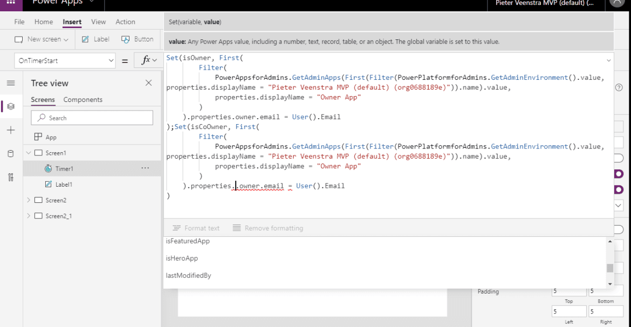Click the Tree view Search field
This screenshot has width=631, height=327.
point(92,118)
